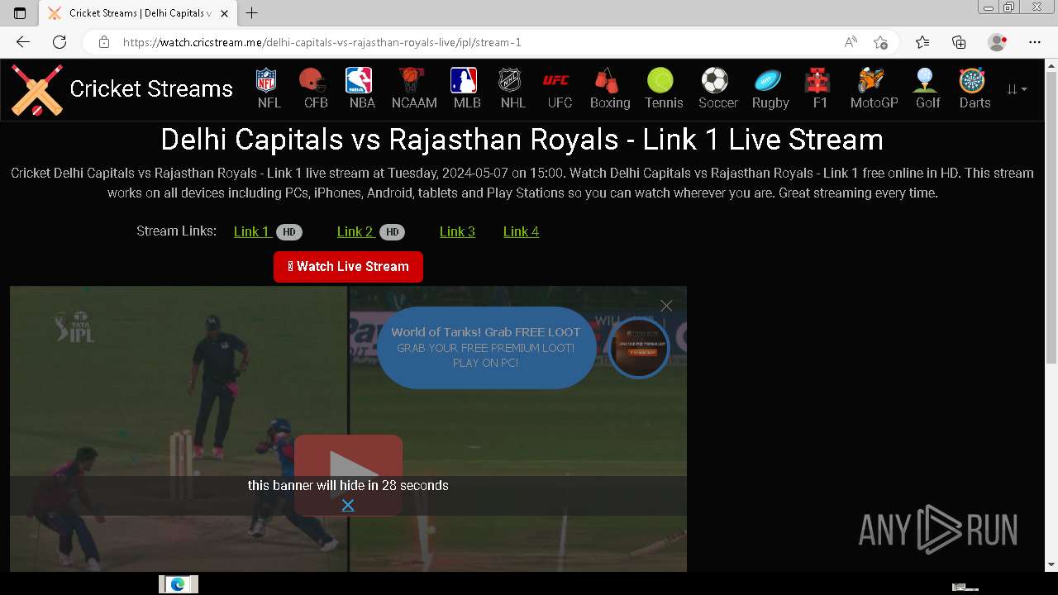Select the Tennis ball icon
Viewport: 1058px width, 595px height.
point(660,80)
